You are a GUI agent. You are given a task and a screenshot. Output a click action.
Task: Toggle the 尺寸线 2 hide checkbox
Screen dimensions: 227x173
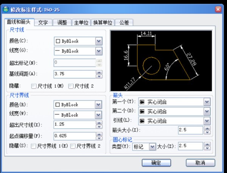coord(71,86)
